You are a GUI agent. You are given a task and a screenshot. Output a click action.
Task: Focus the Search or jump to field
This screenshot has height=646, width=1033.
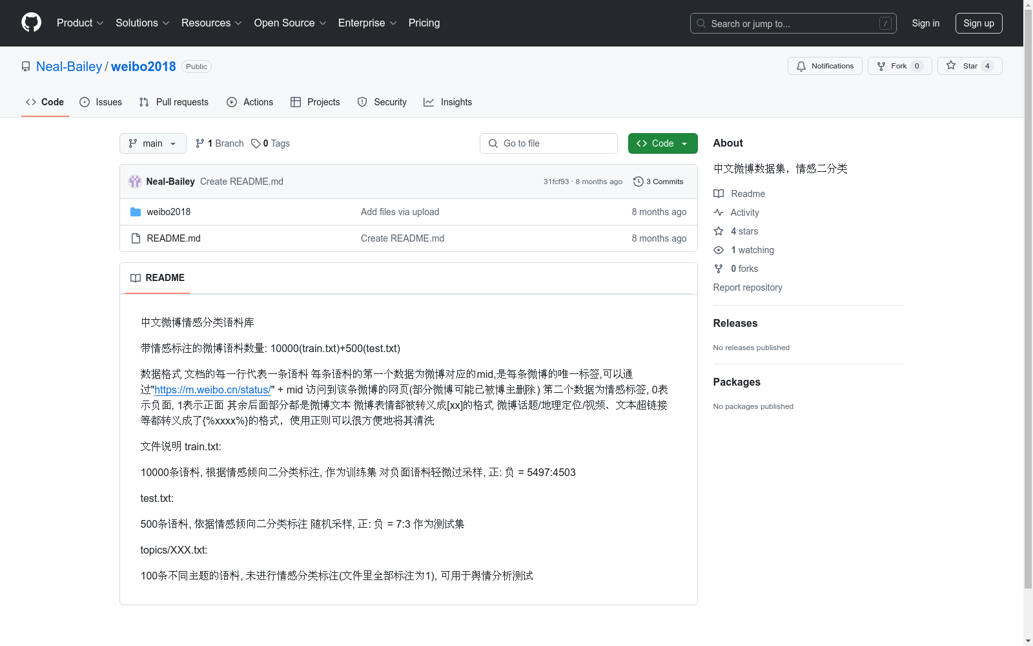tap(793, 23)
